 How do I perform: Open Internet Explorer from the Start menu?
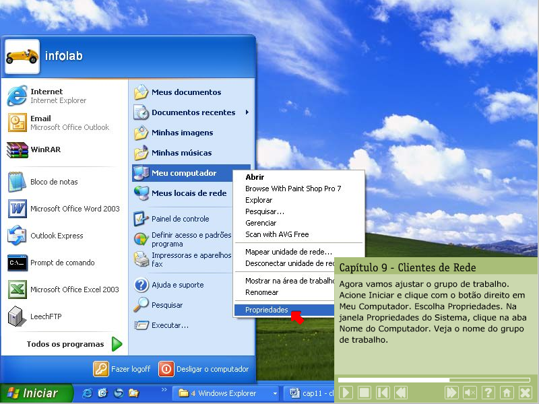(x=47, y=96)
